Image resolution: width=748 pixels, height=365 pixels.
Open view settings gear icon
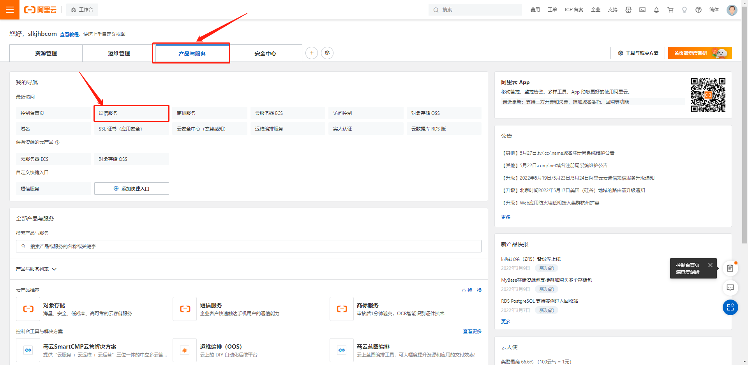tap(327, 53)
